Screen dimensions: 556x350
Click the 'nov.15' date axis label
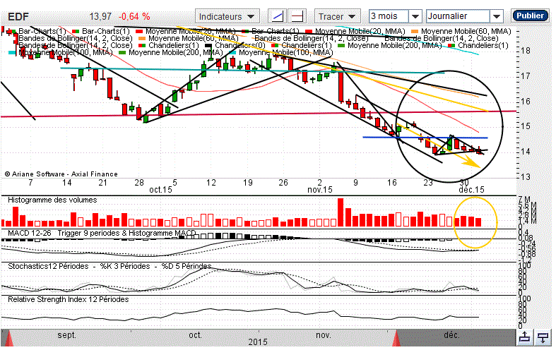pos(320,190)
